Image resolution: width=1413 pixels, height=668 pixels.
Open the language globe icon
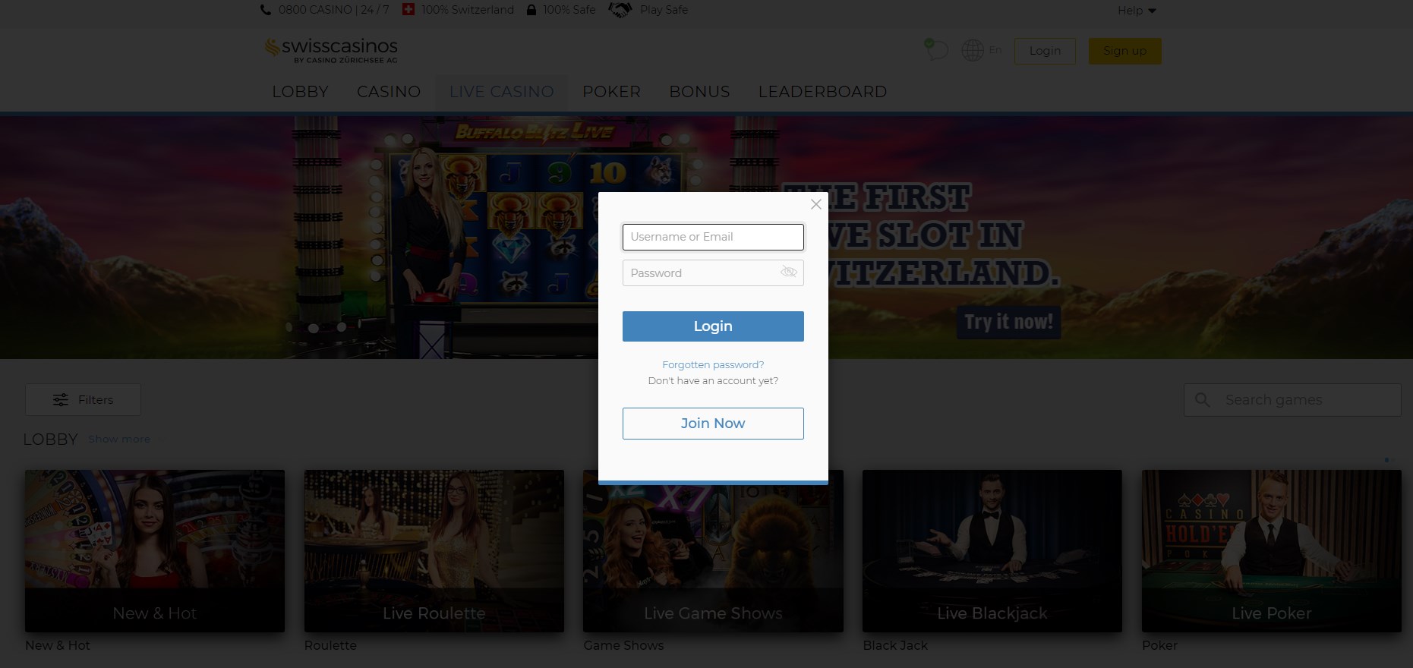973,51
